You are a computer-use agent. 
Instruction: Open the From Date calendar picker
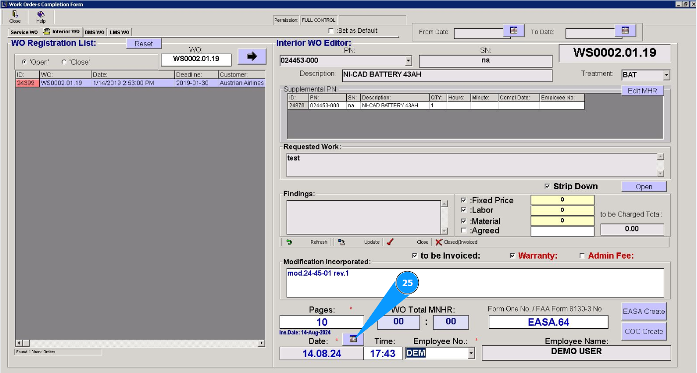tap(514, 31)
